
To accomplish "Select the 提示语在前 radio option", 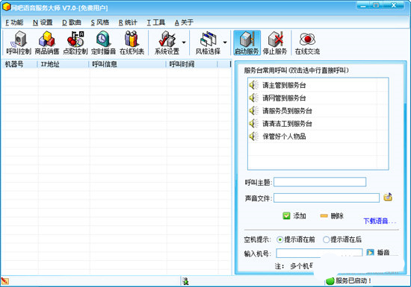I will 296,239.
